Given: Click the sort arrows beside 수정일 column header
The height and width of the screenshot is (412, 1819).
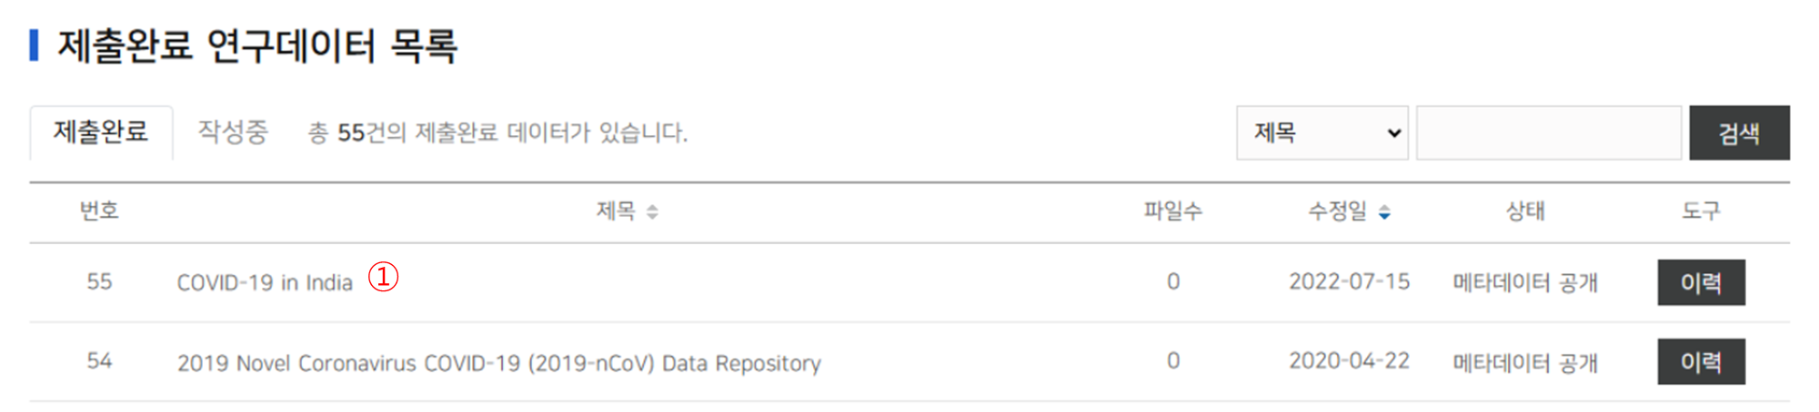Looking at the screenshot, I should point(1384,212).
